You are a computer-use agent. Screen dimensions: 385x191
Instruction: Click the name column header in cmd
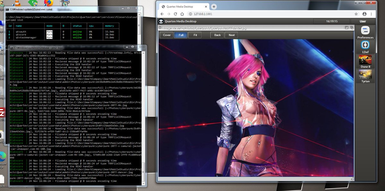coord(19,26)
